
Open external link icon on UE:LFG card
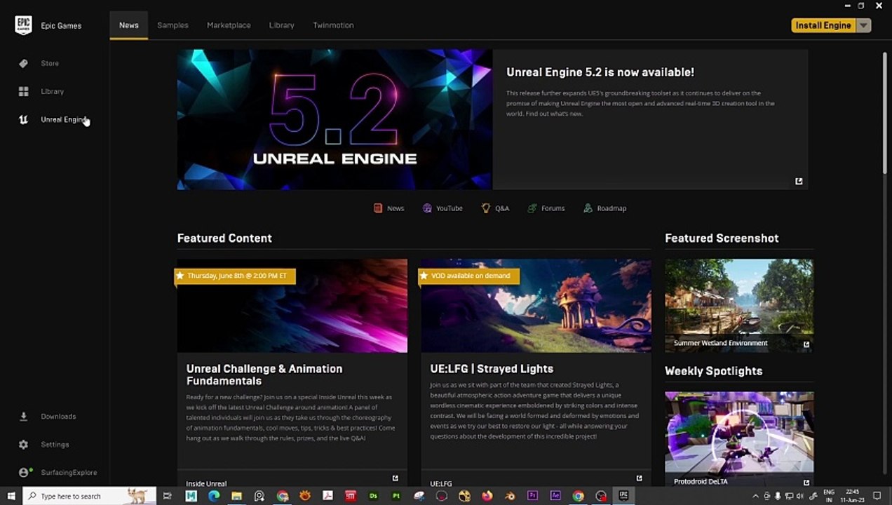639,478
